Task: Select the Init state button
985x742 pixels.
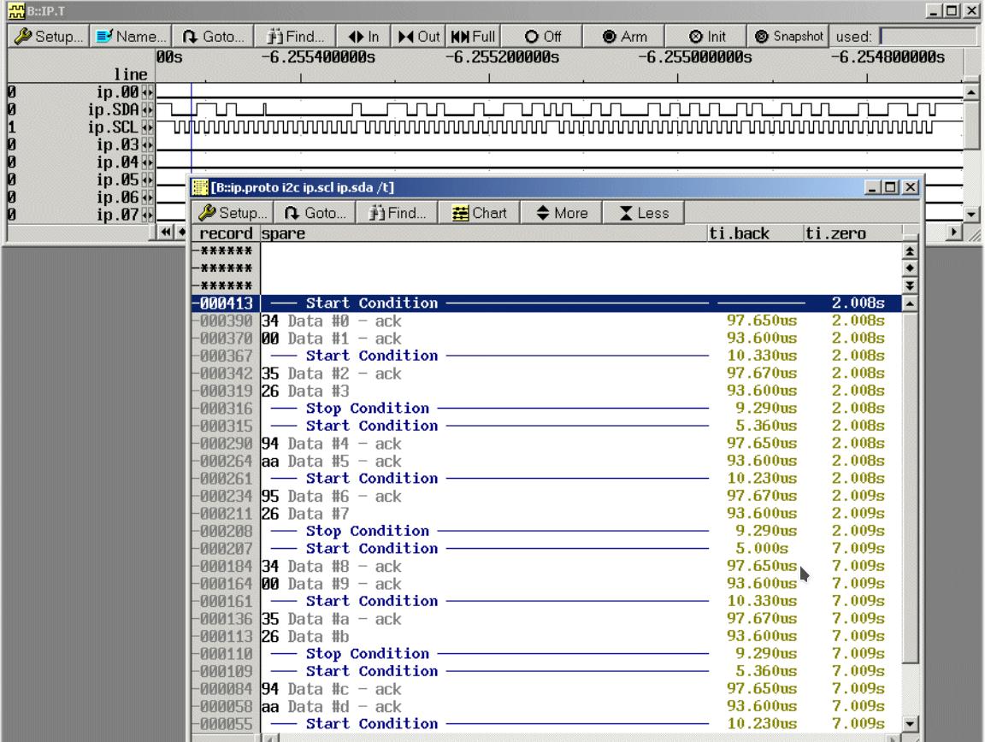Action: [x=707, y=37]
